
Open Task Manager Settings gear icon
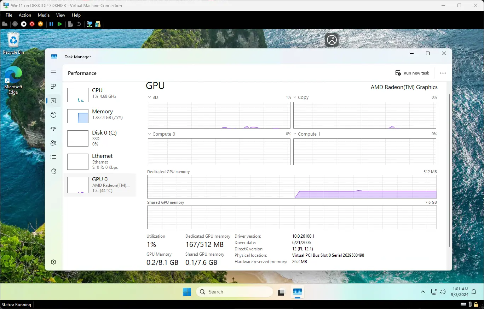[x=53, y=262]
